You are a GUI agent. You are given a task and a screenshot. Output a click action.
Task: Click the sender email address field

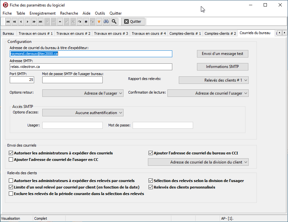[91, 54]
